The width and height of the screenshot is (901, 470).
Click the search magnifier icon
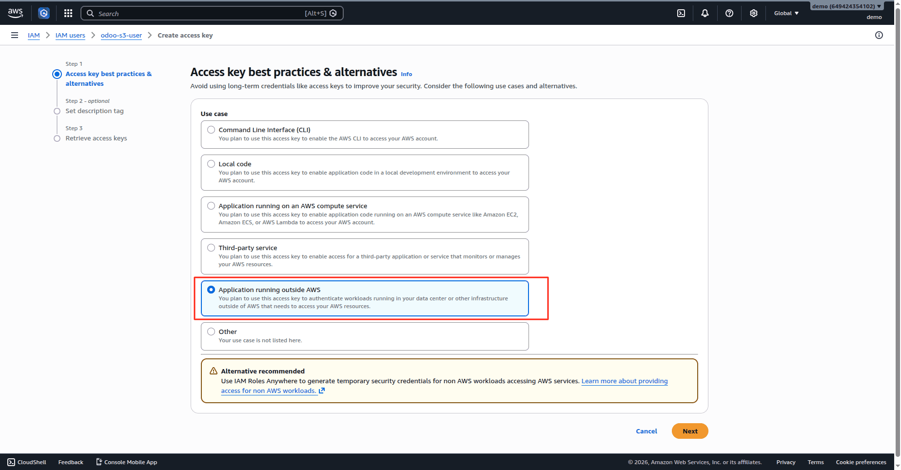coord(90,13)
